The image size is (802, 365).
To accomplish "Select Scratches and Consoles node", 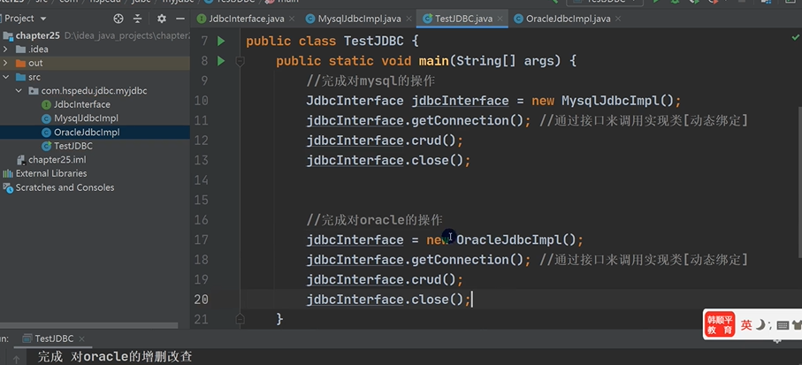I will click(x=65, y=187).
